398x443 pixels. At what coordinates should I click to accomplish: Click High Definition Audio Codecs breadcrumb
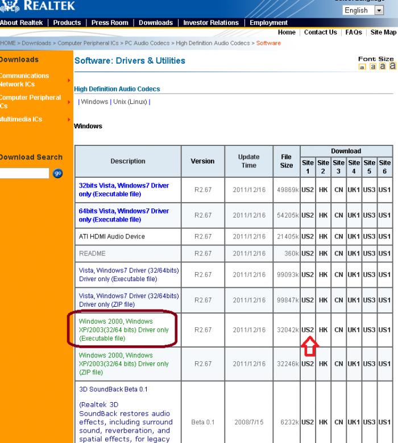coord(213,43)
